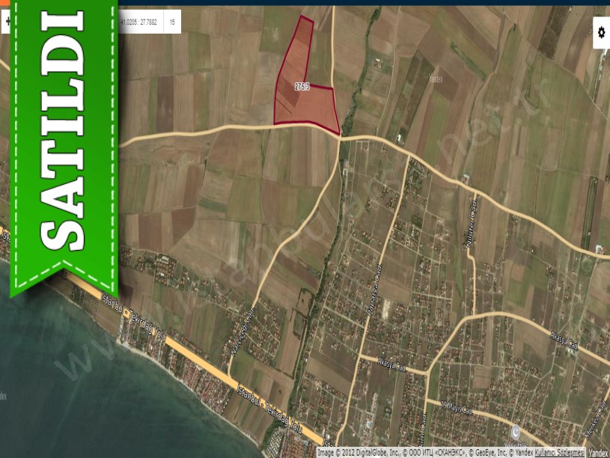610x458 pixels.
Task: Click the zoom level box showing 15
Action: [x=172, y=22]
